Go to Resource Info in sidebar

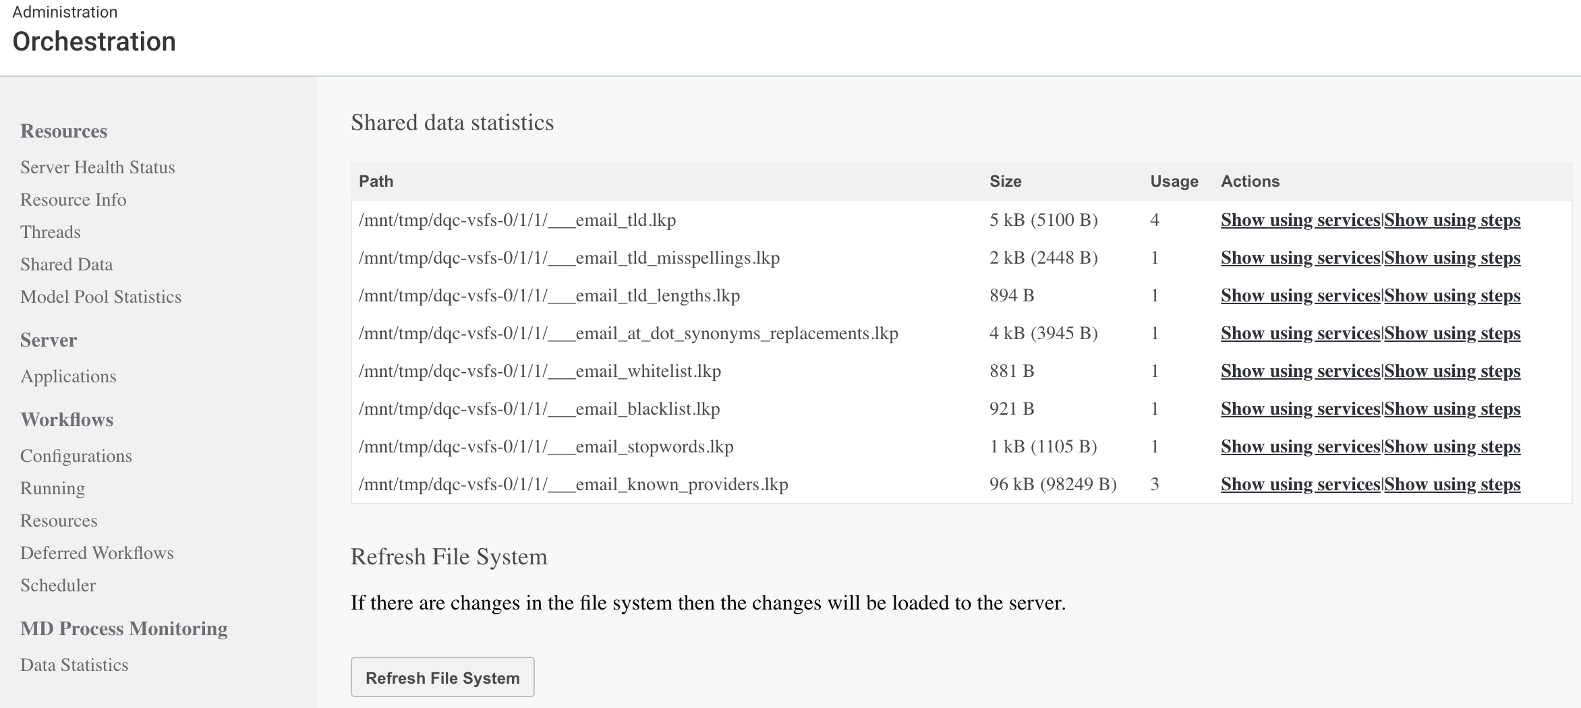click(x=73, y=200)
